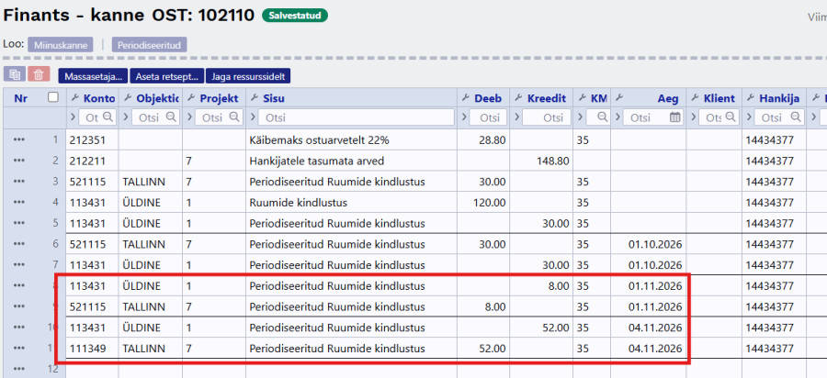Click account cell '212211'
827x378 pixels.
coord(92,161)
